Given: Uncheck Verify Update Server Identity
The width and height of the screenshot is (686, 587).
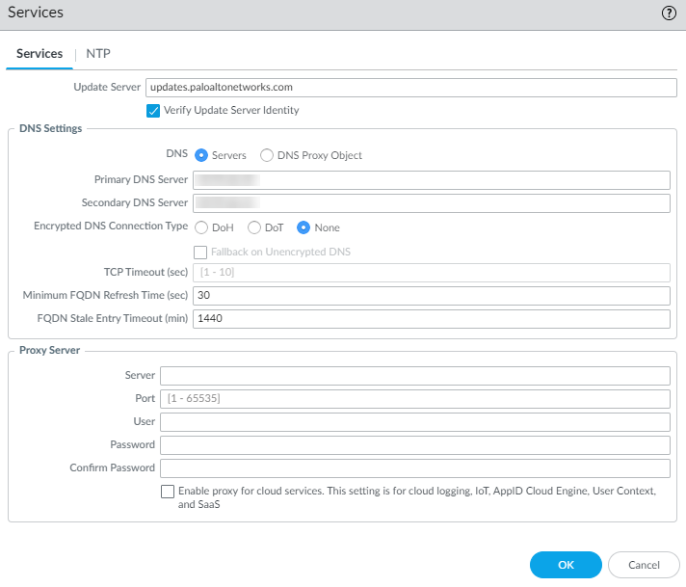Looking at the screenshot, I should tap(153, 111).
